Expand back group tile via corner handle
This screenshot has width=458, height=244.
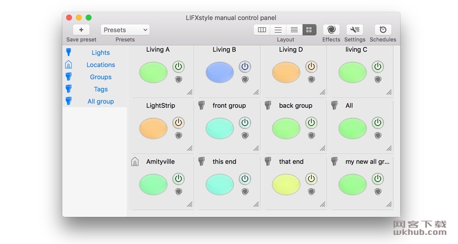pos(322,148)
